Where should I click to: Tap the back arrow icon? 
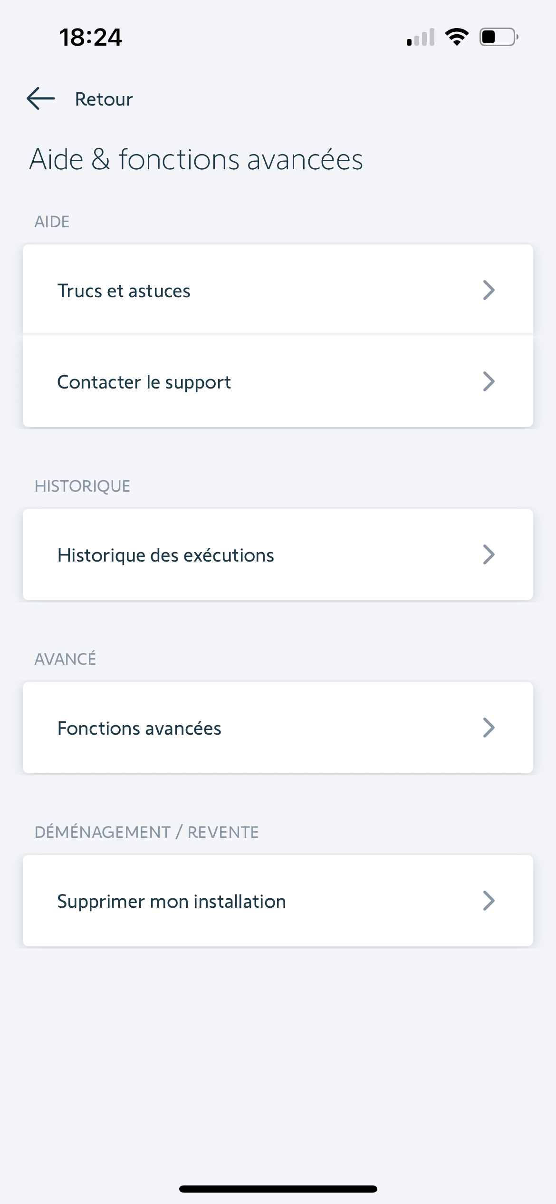pyautogui.click(x=41, y=99)
